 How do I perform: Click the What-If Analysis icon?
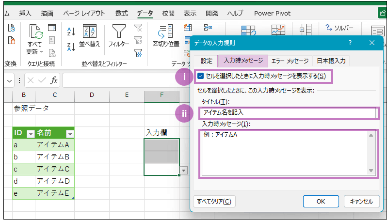click(248, 30)
